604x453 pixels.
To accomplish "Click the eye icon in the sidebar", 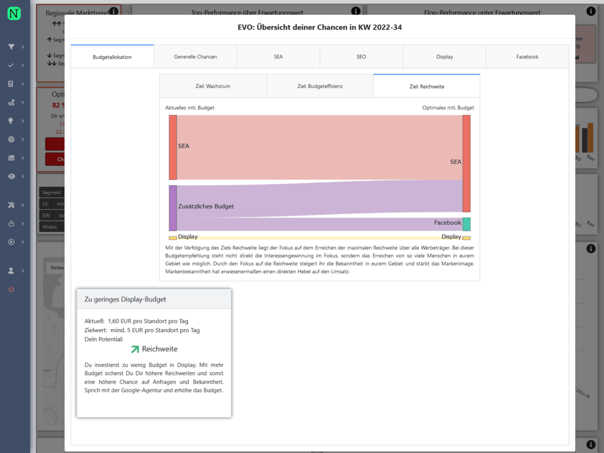I will click(11, 176).
